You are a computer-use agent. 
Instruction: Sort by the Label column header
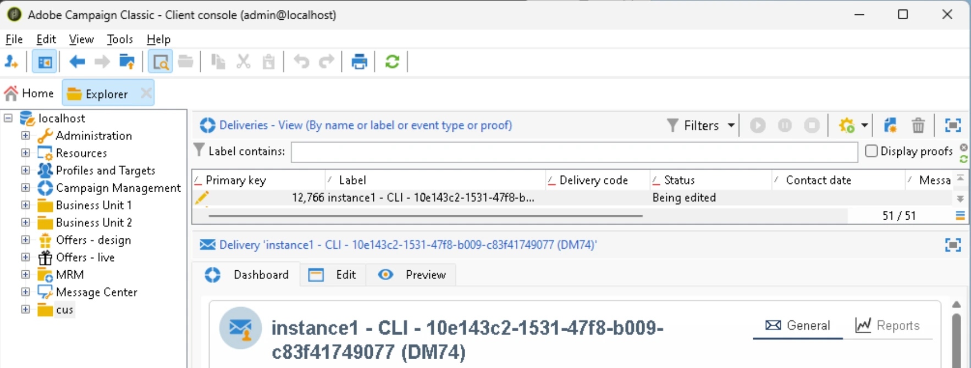pyautogui.click(x=435, y=180)
